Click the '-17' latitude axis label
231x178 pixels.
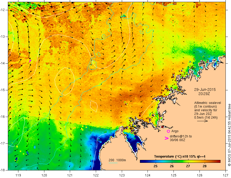[x=3, y=143]
